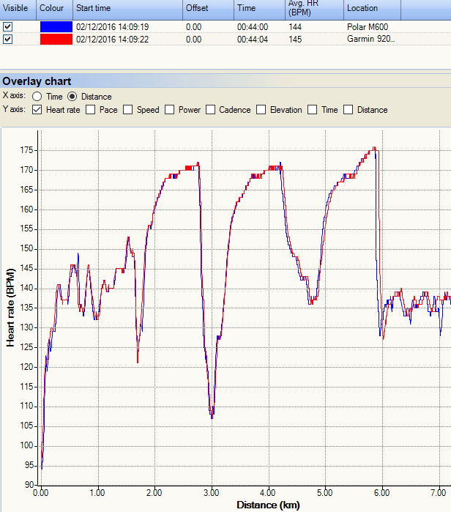
Task: Sort by the Avg. HR (BPM) column header
Action: [314, 9]
